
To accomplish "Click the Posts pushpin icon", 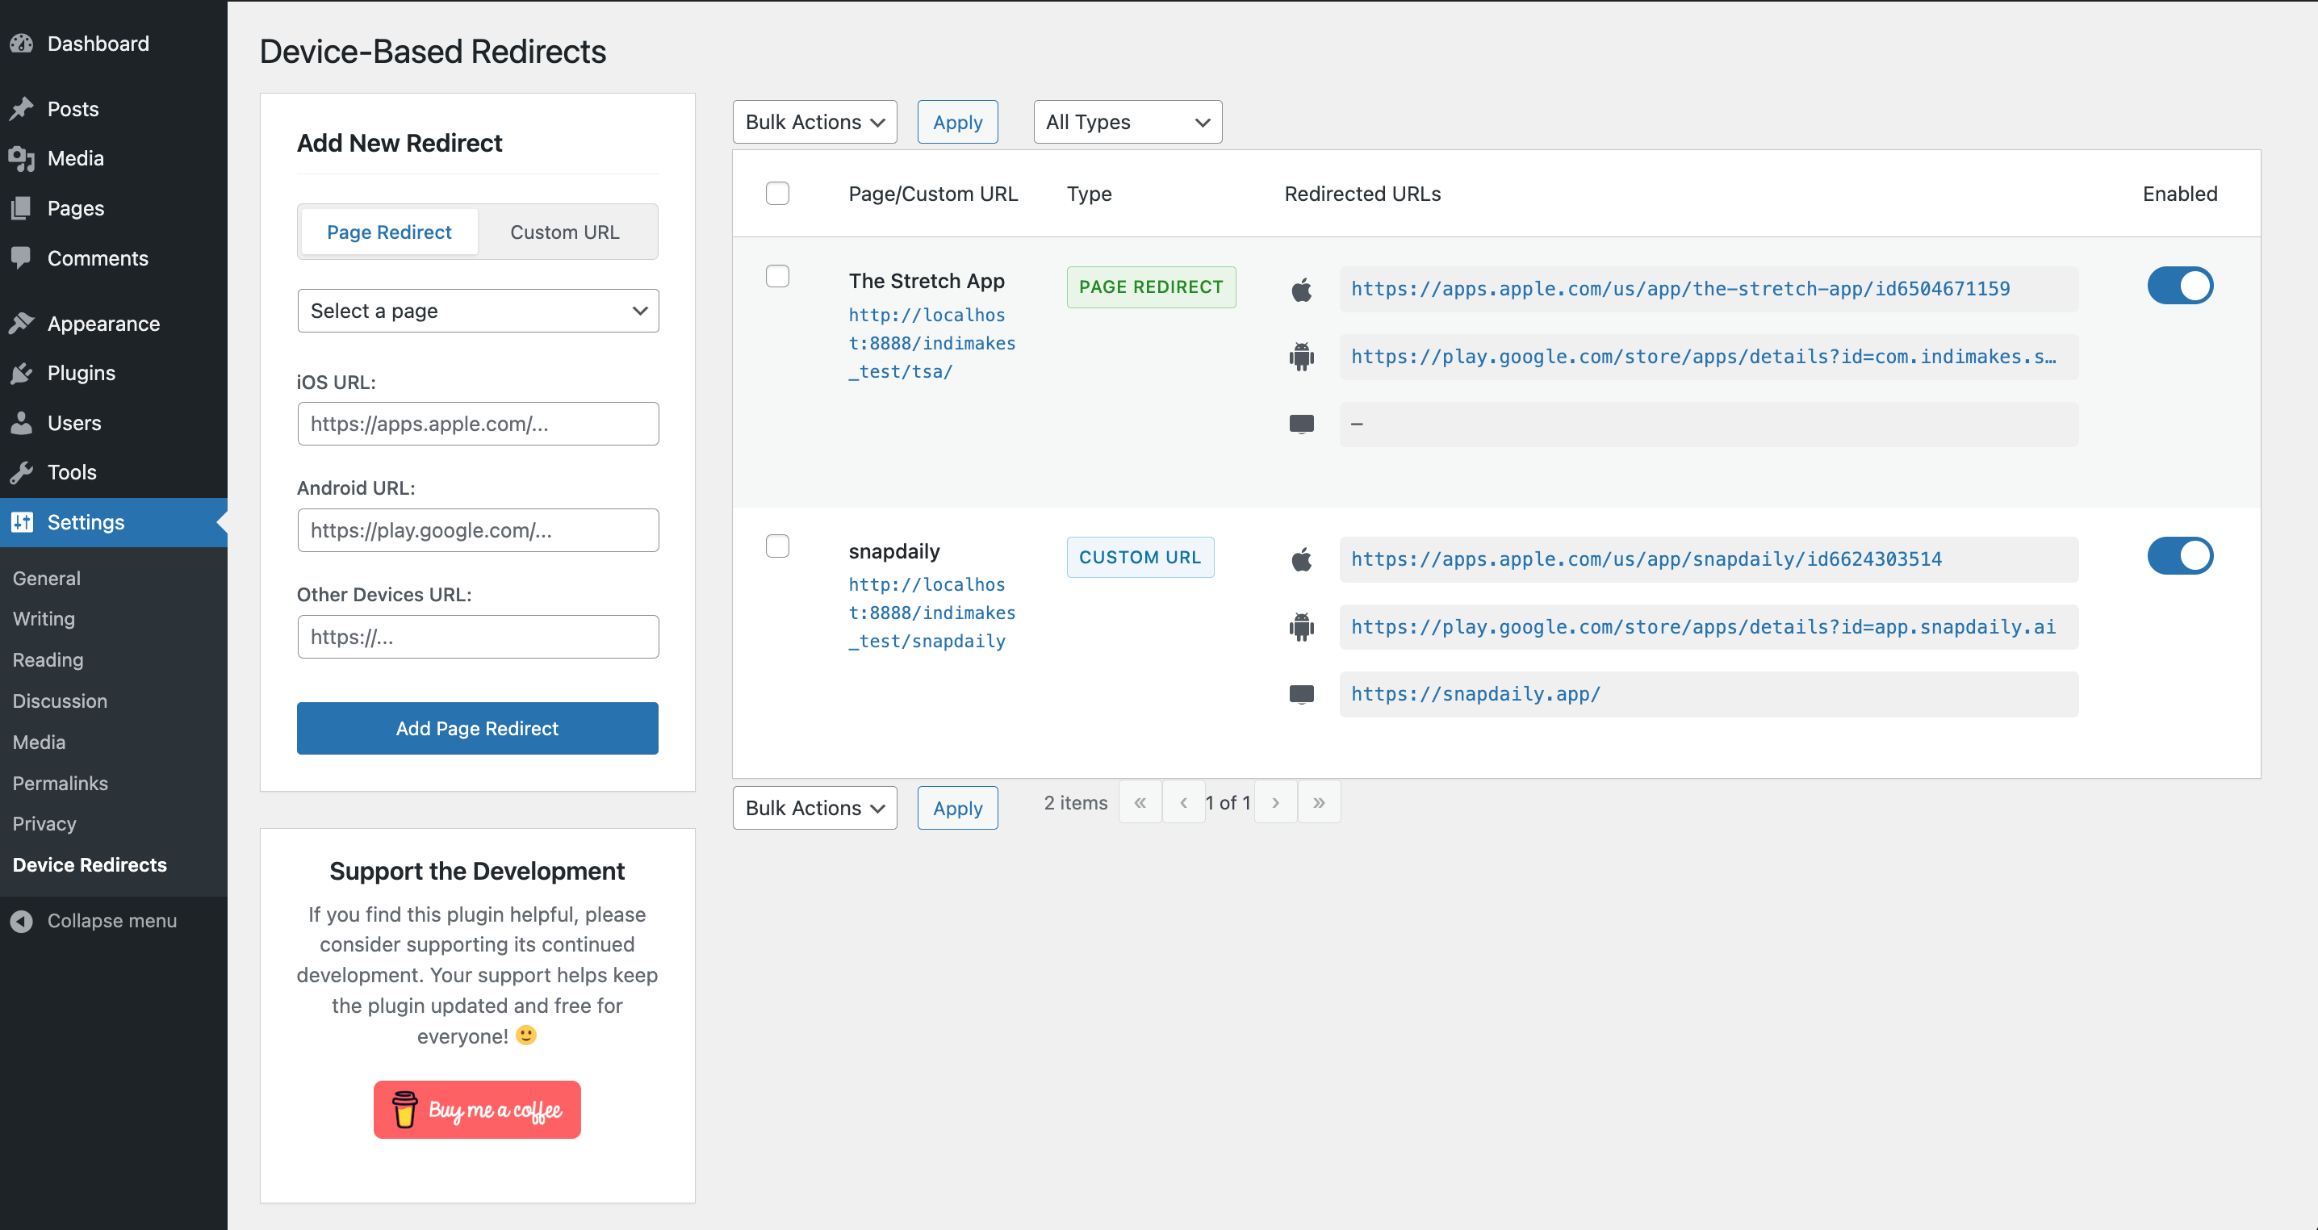I will 22,109.
